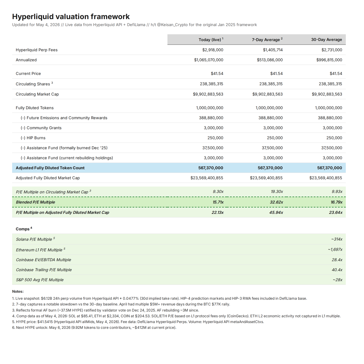Click the 15.71x blended multiple
The image size is (364, 364).
click(x=218, y=202)
